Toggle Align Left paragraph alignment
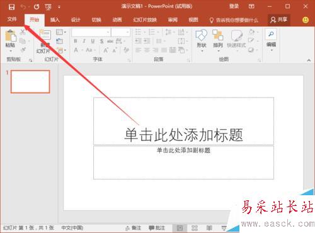 [x=138, y=50]
